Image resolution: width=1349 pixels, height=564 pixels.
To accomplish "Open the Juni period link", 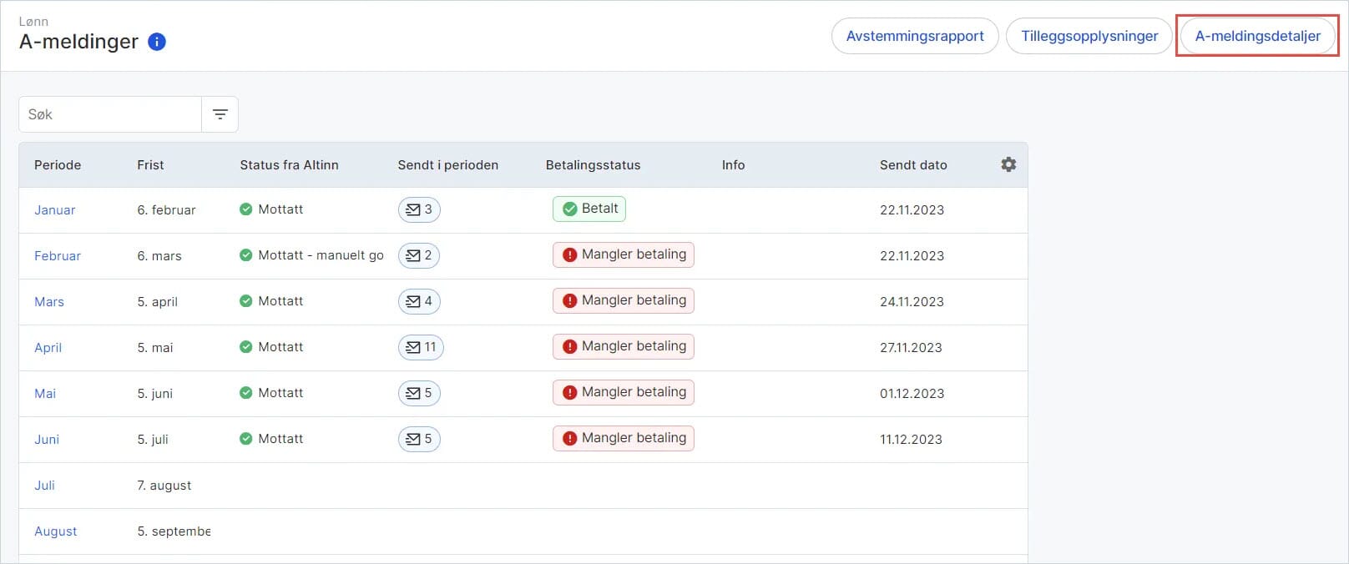I will (x=47, y=440).
